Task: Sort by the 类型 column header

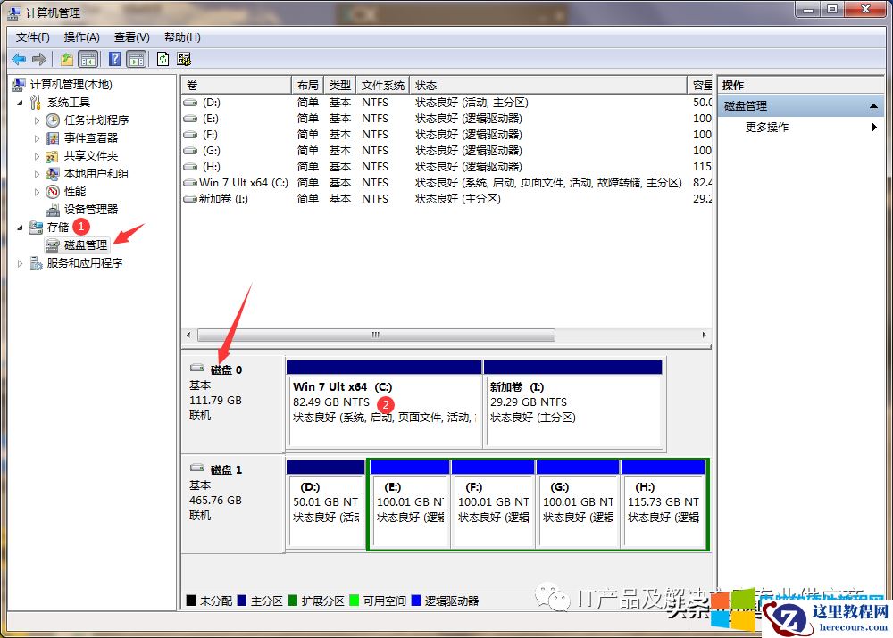Action: coord(340,86)
